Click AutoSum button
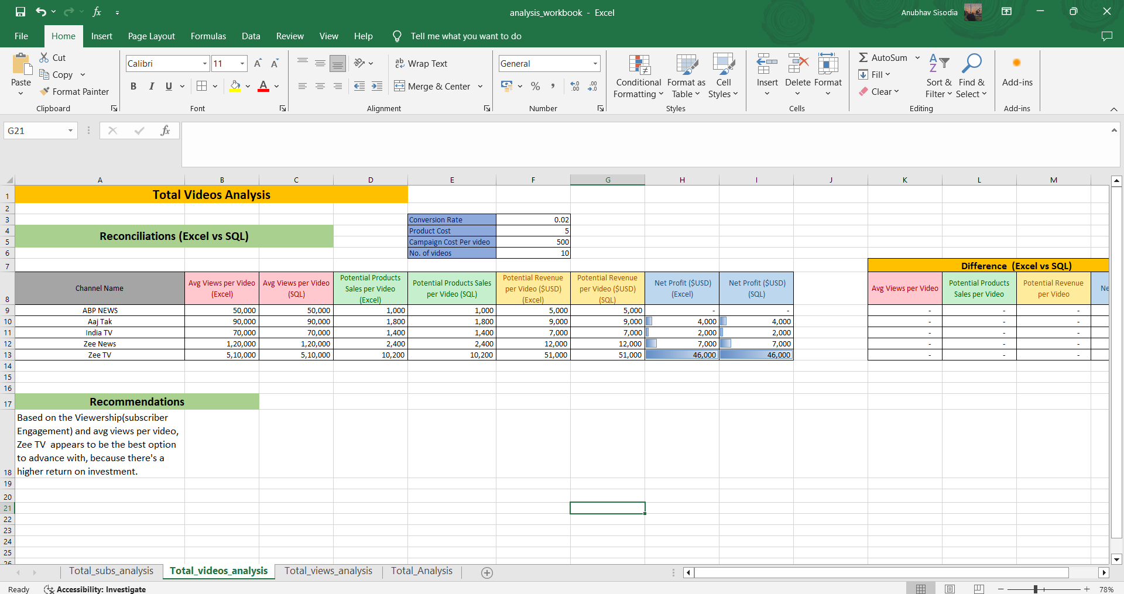Screen dimensions: 1124x594 point(883,57)
